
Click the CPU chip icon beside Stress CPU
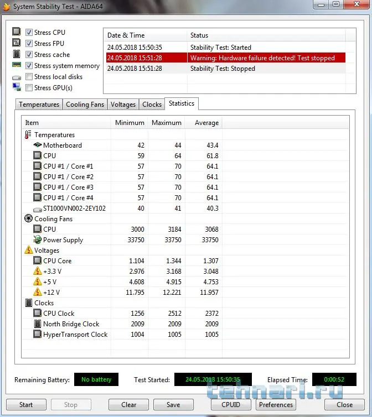pyautogui.click(x=17, y=32)
